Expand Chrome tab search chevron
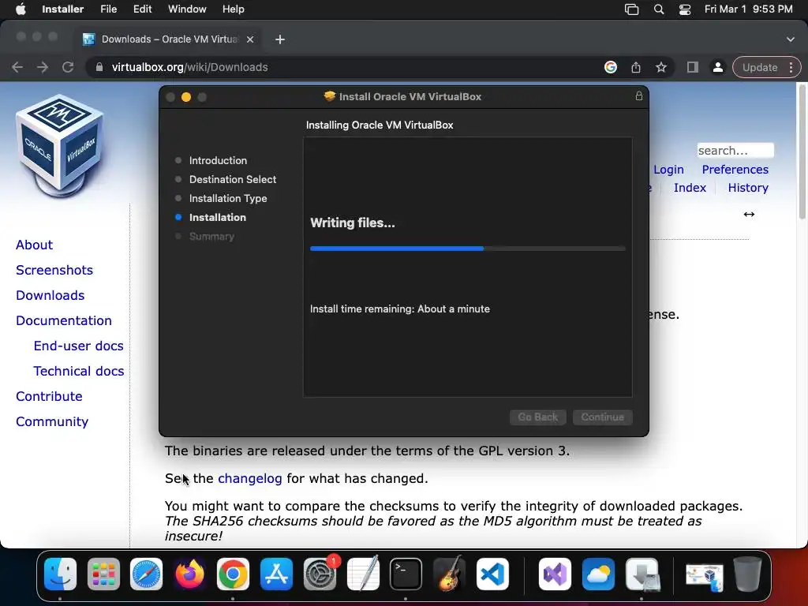Image resolution: width=808 pixels, height=606 pixels. coord(791,39)
